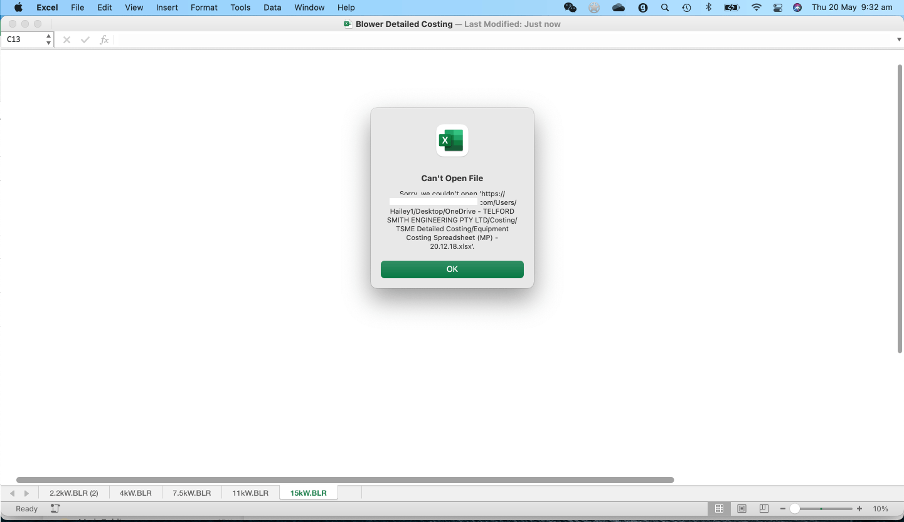The height and width of the screenshot is (522, 904).
Task: Click the cancel entry X icon in formula bar
Action: 66,39
